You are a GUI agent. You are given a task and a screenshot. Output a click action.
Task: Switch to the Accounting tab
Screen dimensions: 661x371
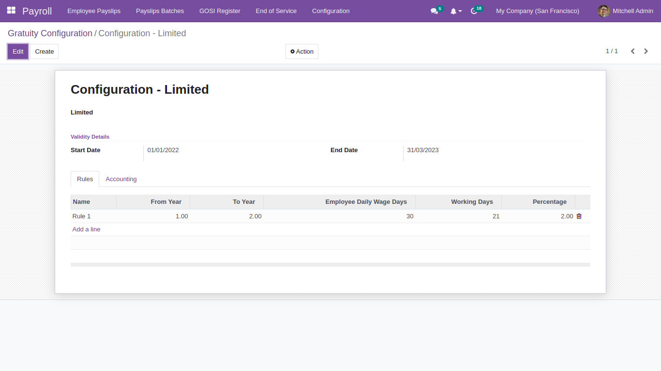click(121, 179)
